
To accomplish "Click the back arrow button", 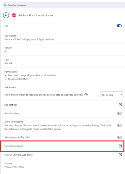I will (x=6, y=15).
